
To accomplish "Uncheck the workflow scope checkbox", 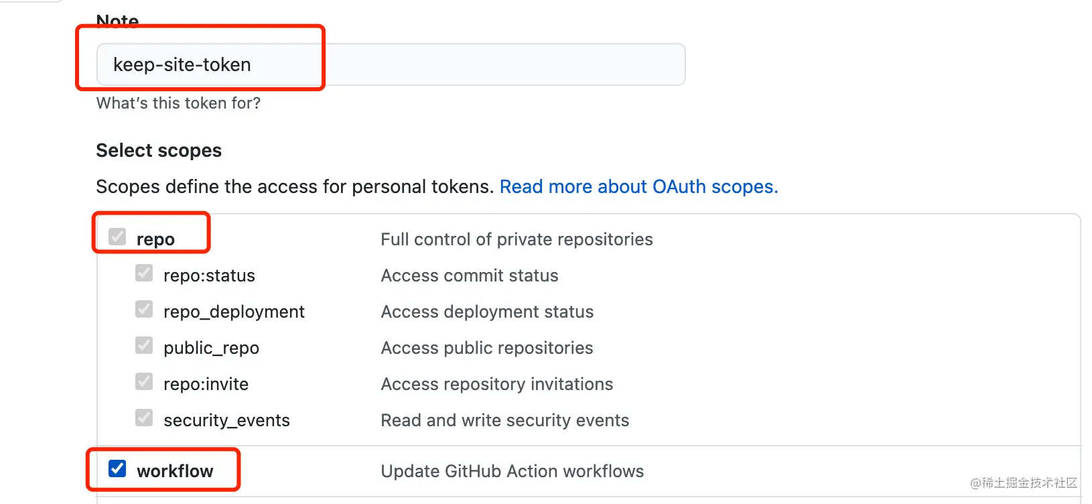I will [x=117, y=468].
